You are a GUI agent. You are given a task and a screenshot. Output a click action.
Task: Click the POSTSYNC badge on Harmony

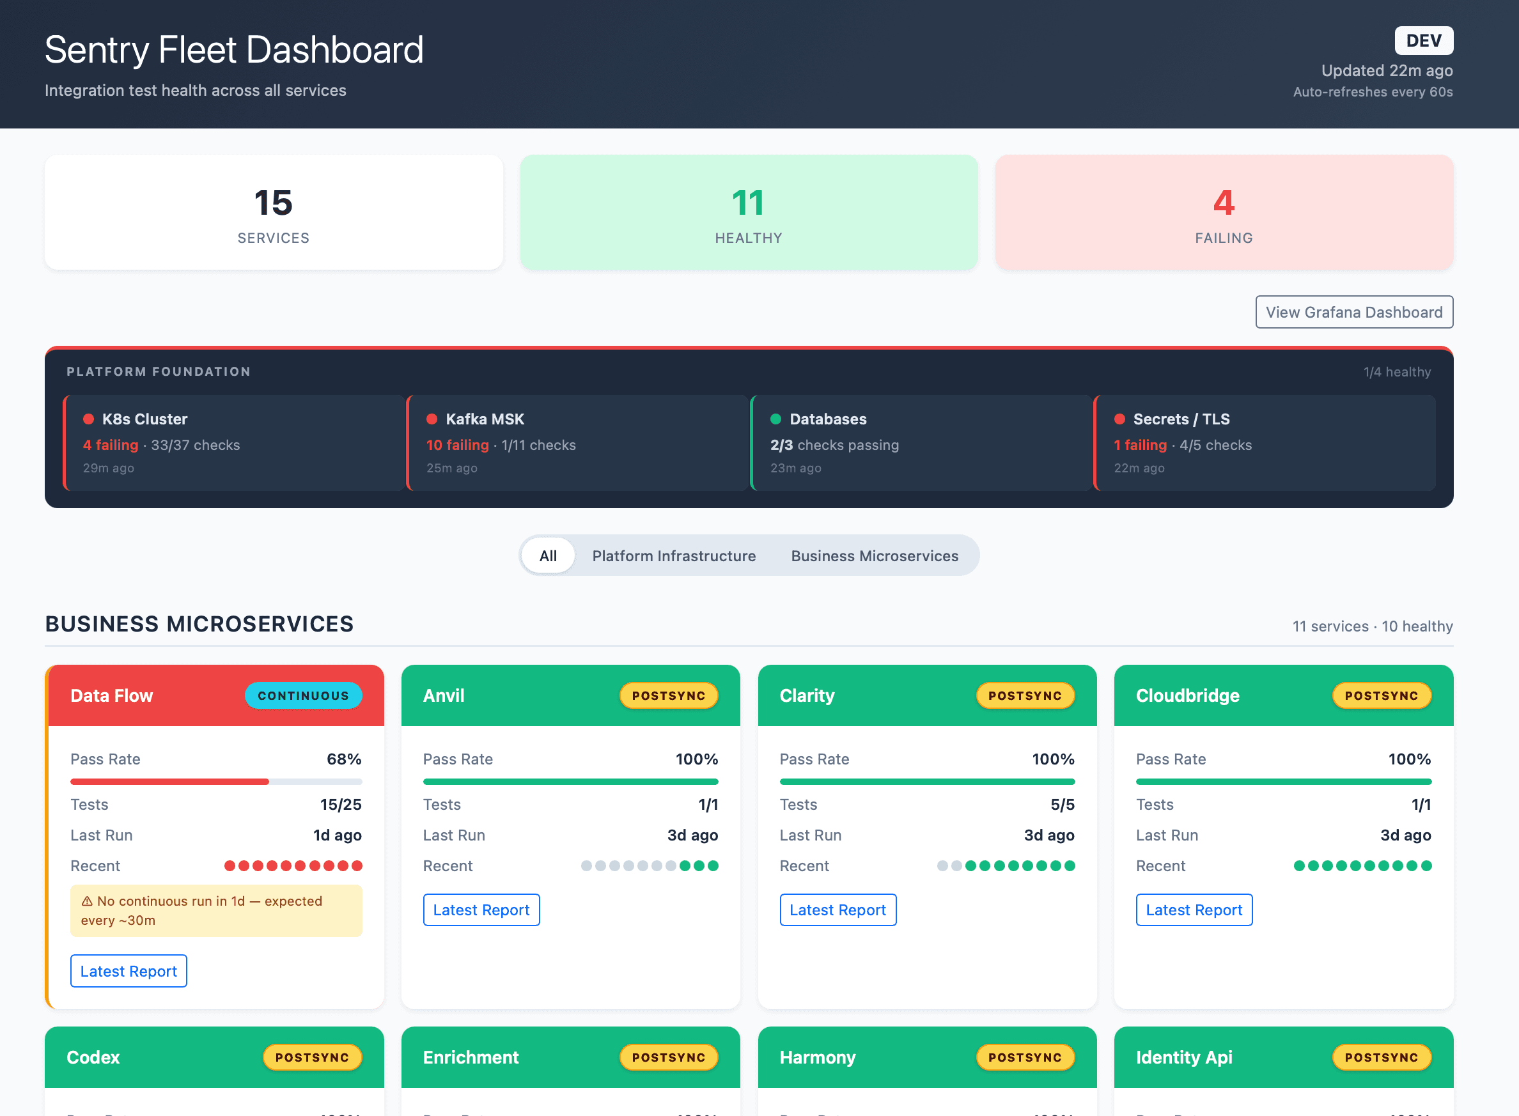click(x=1025, y=1057)
